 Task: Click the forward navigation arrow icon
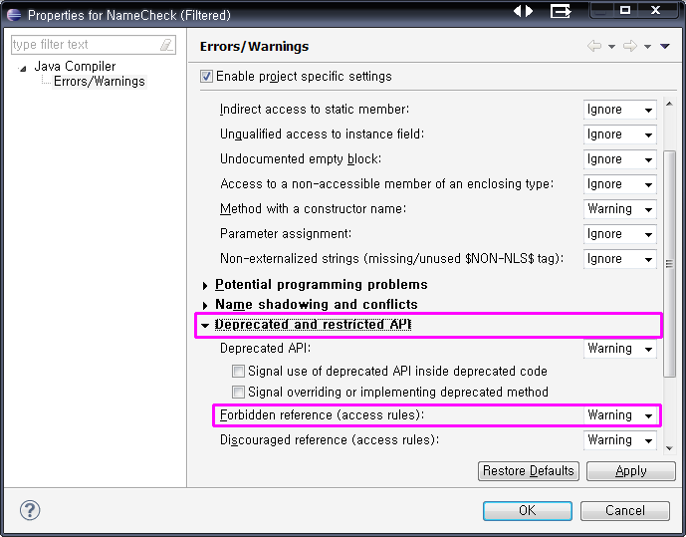(x=630, y=46)
